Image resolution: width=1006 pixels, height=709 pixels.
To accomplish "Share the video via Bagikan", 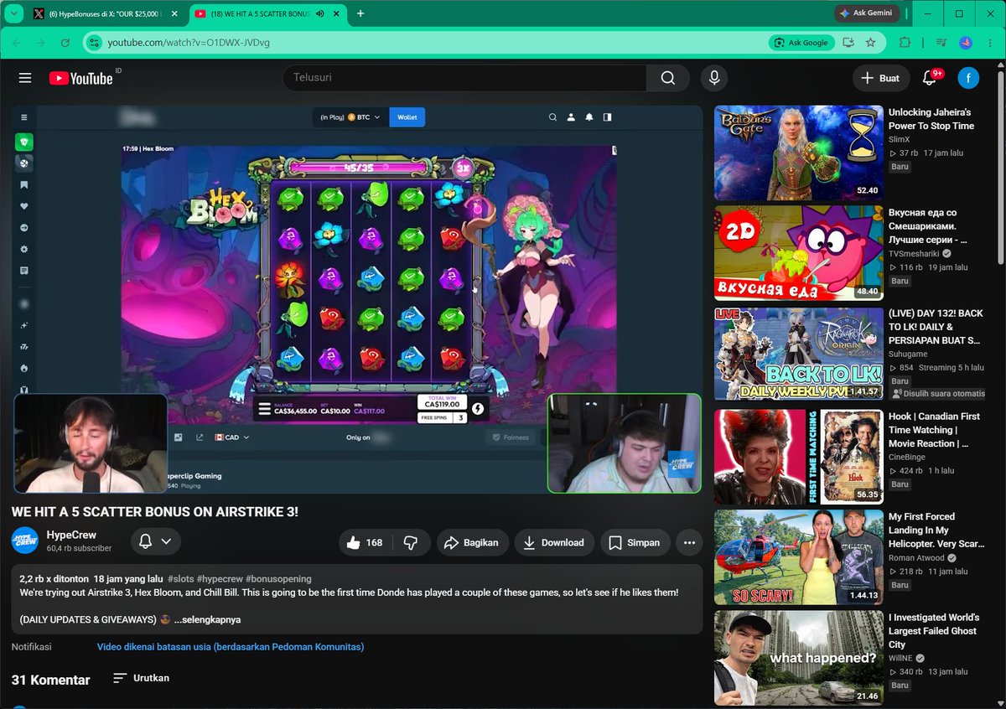I will (471, 542).
